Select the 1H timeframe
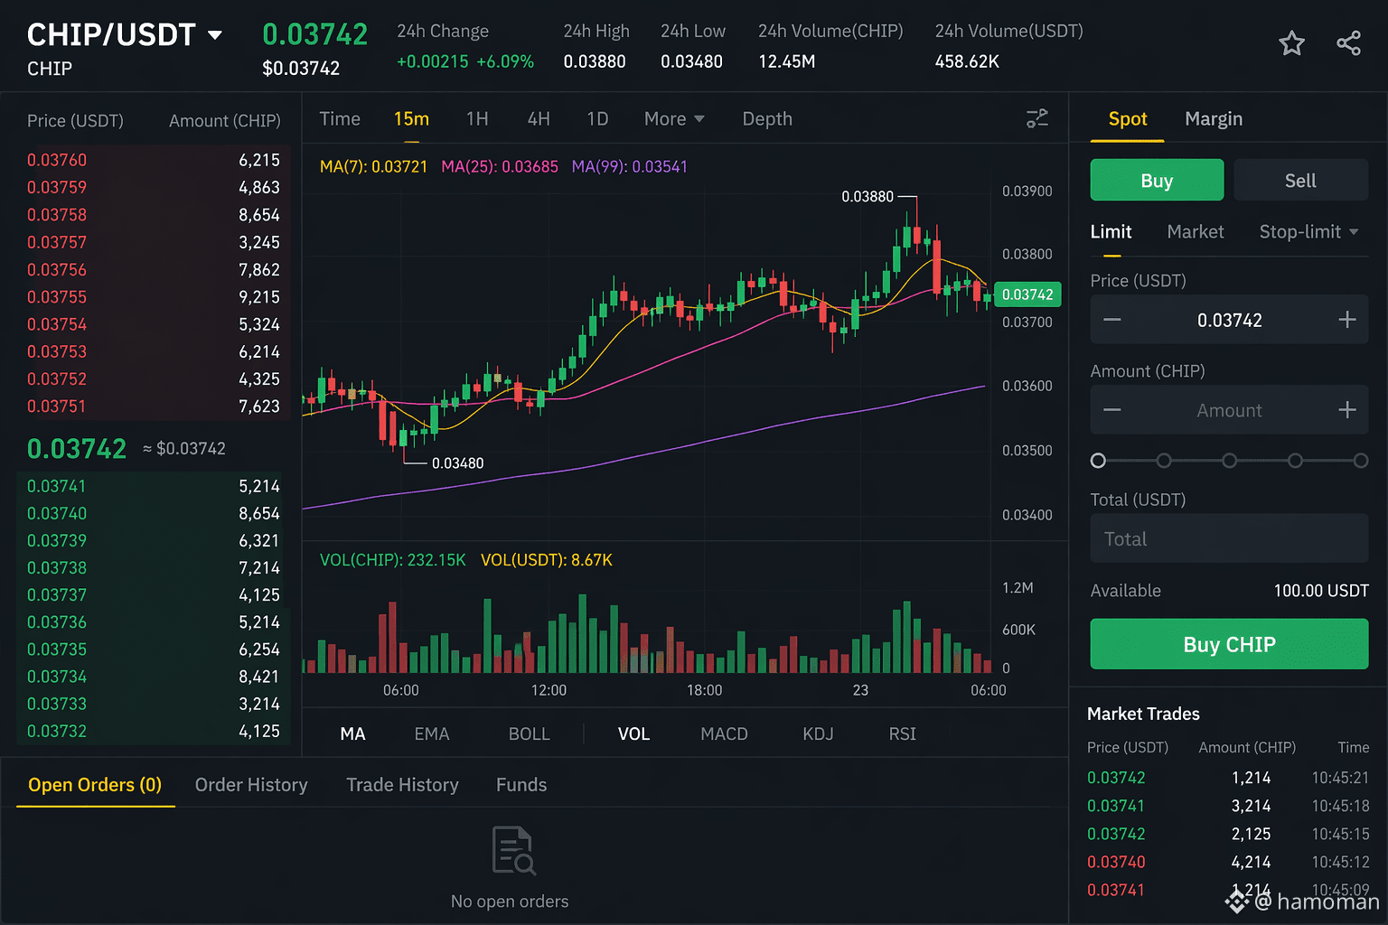The width and height of the screenshot is (1388, 925). pyautogui.click(x=477, y=119)
